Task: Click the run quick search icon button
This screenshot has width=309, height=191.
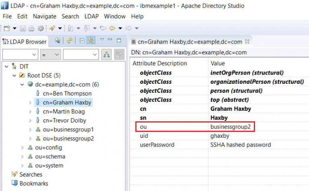Action: tap(119, 54)
